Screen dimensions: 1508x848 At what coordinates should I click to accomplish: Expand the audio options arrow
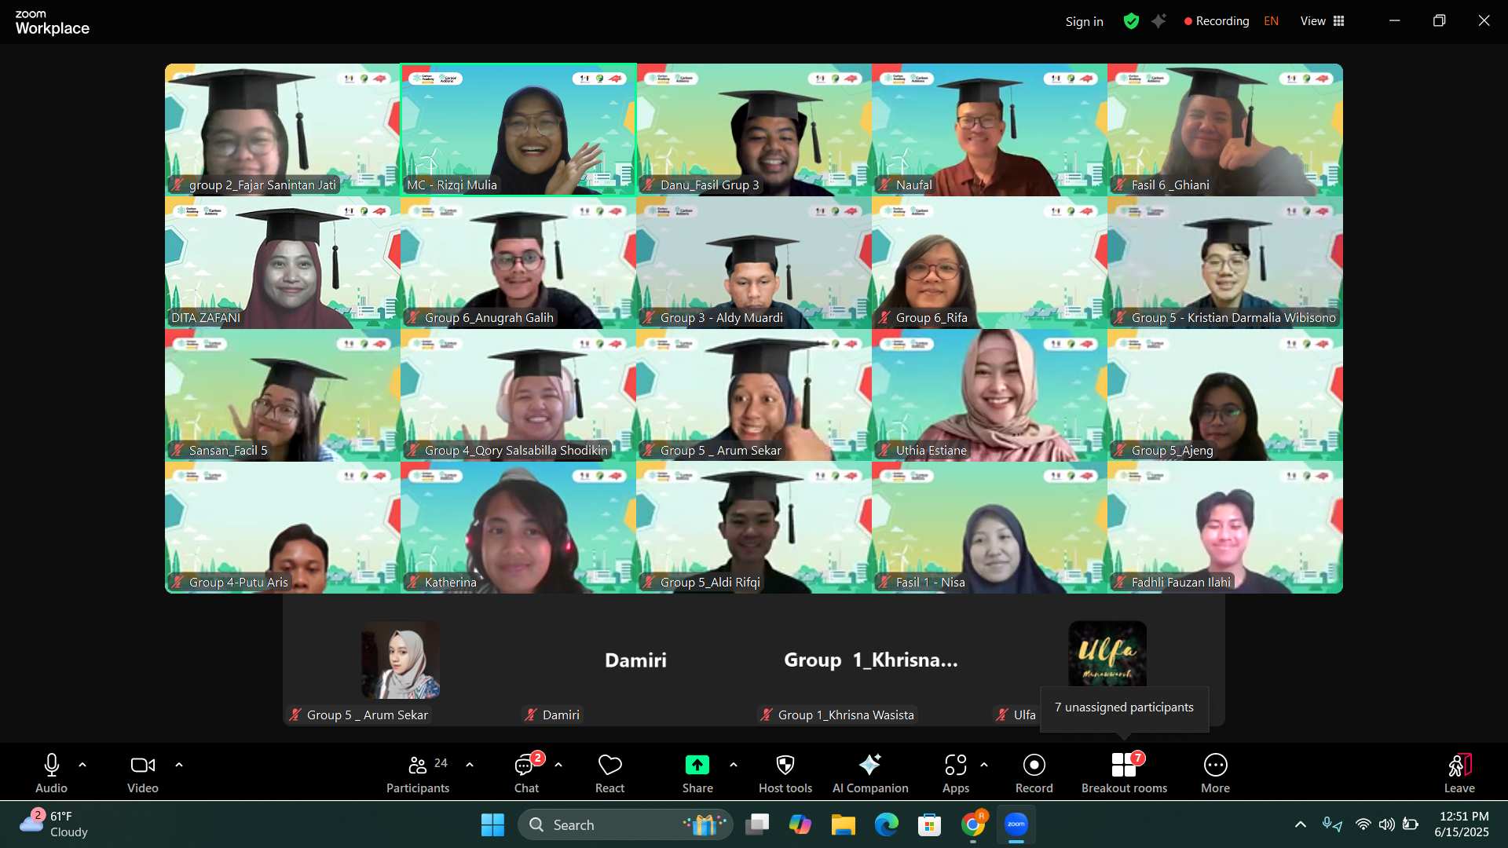pos(82,764)
